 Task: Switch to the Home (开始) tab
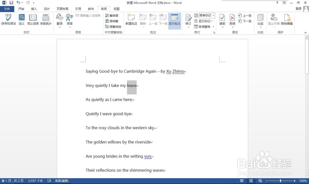coord(21,9)
